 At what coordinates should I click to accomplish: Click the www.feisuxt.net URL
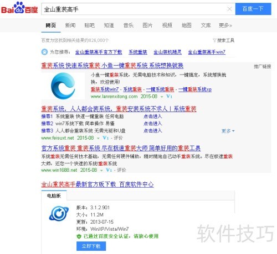(x=58, y=138)
